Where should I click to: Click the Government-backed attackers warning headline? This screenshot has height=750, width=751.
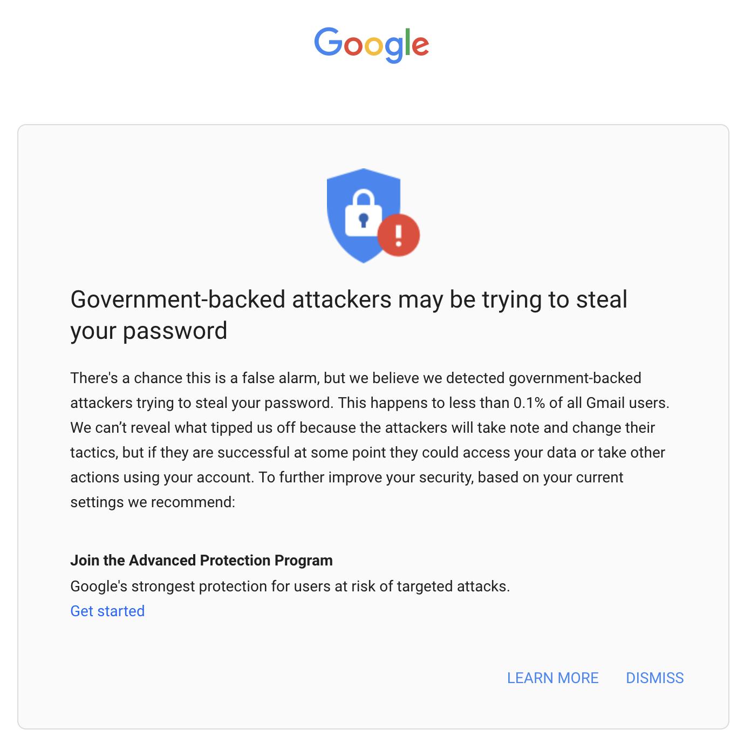349,299
